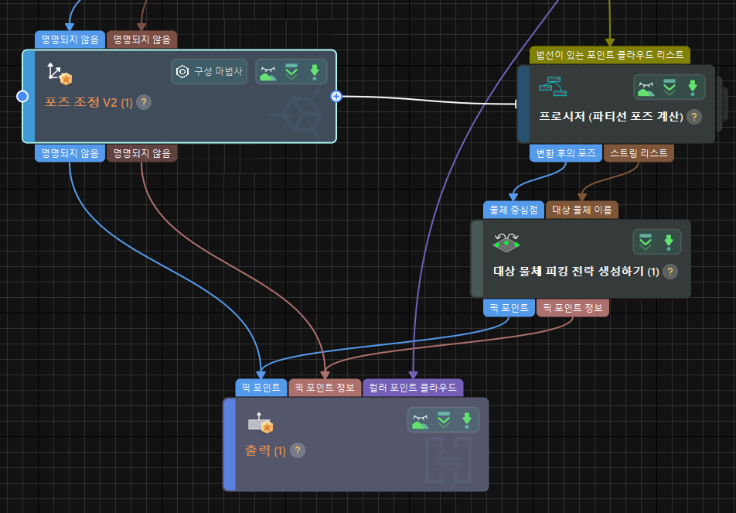Click 컬러 포인트 클라우드 input port of 출력 node
Image resolution: width=736 pixels, height=513 pixels.
[x=413, y=388]
